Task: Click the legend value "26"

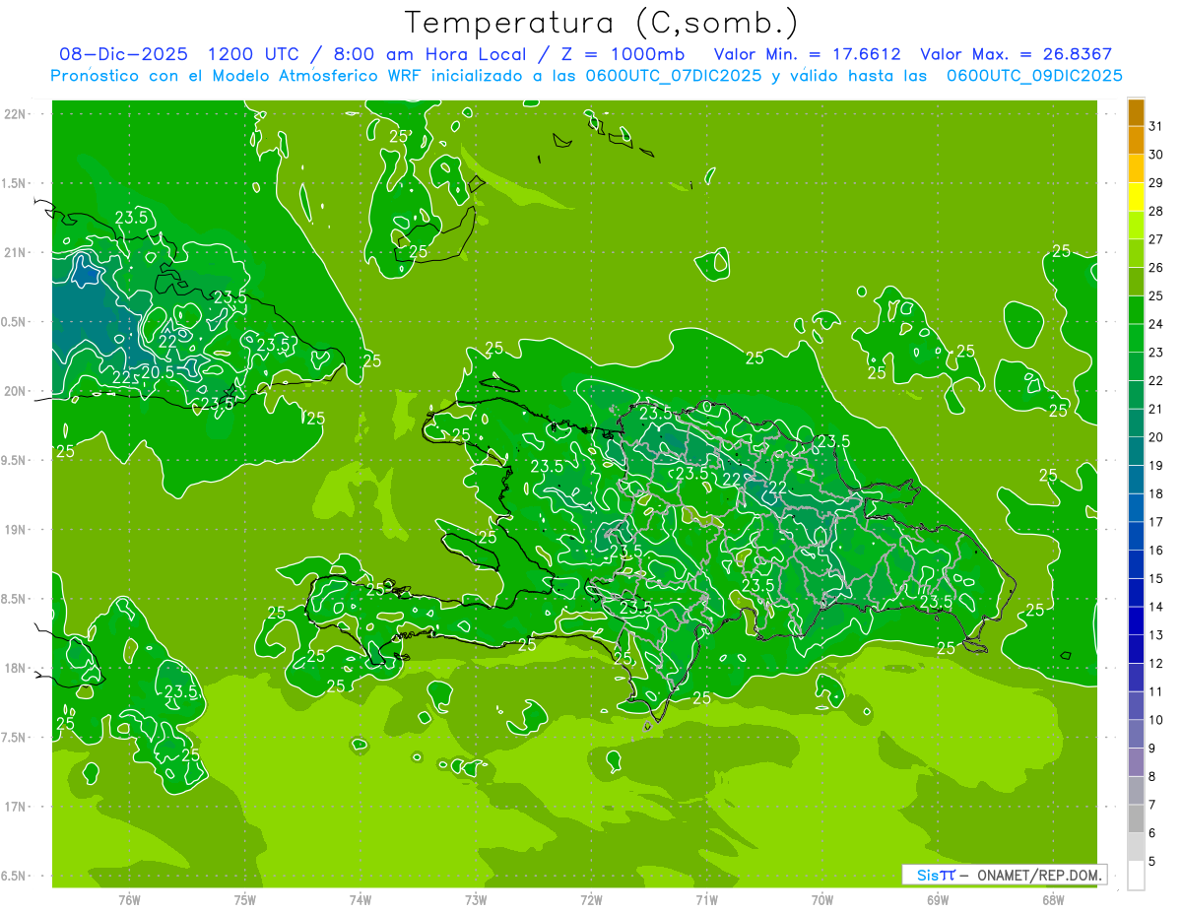Action: tap(1155, 267)
